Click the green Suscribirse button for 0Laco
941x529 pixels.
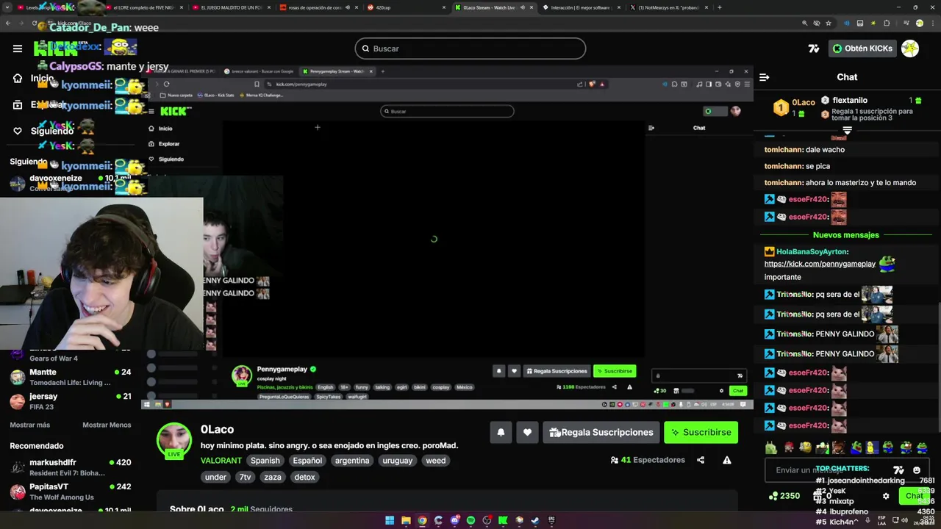(701, 432)
